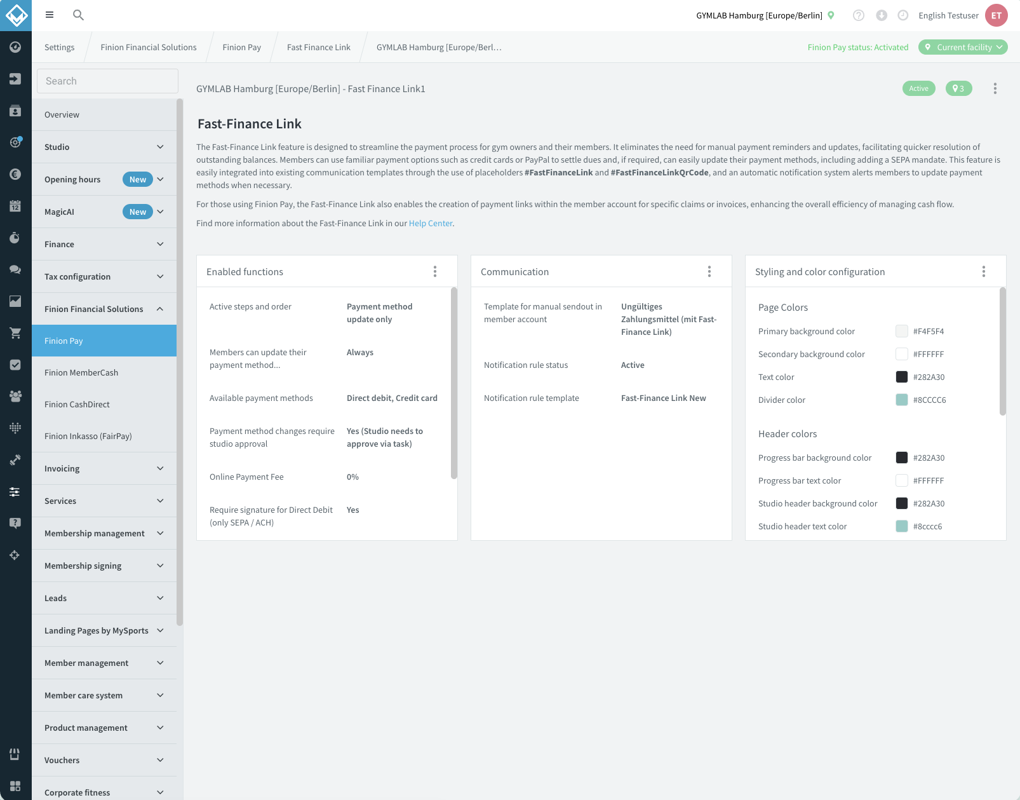The width and height of the screenshot is (1020, 800).
Task: Click the green Active status badge
Action: click(918, 88)
